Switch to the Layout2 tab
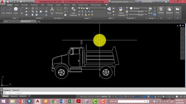Image resolution: width=186 pixels, height=104 pixels. point(23,96)
